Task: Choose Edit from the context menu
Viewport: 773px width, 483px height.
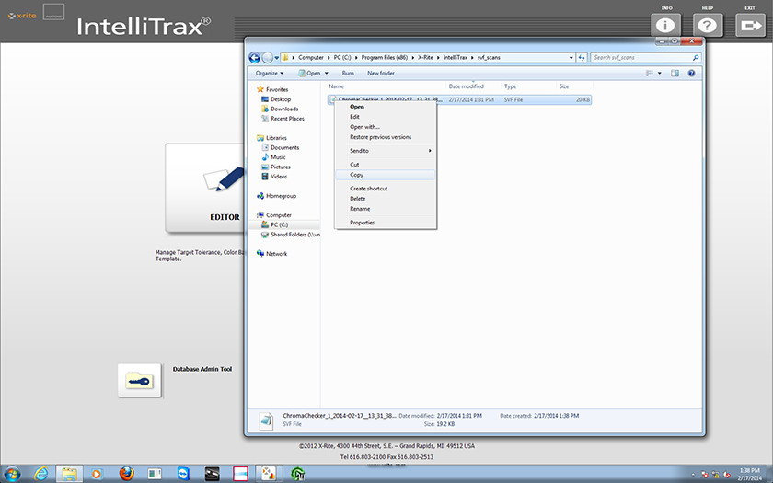Action: (385, 117)
